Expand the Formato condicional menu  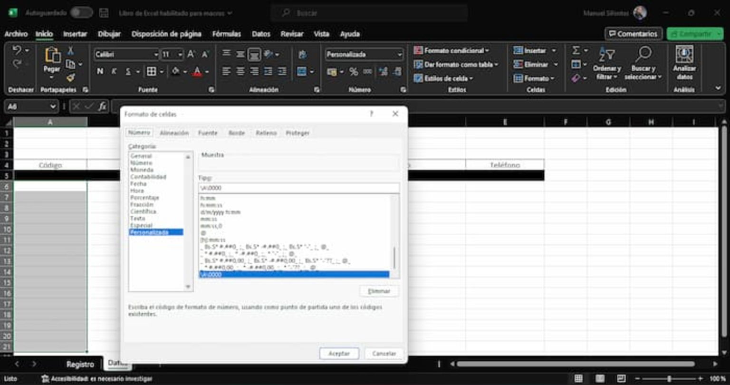[x=451, y=50]
